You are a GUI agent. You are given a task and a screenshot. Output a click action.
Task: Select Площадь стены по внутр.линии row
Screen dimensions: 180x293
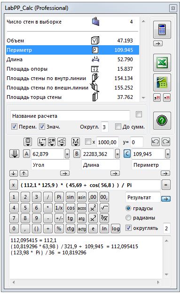(x=73, y=78)
